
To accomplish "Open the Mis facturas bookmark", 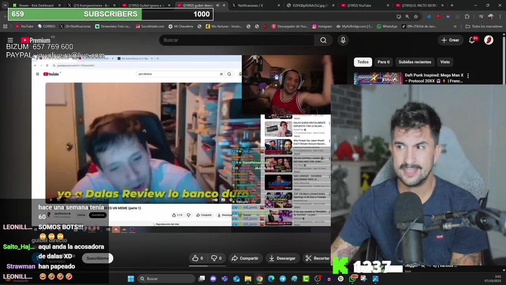I will (x=224, y=27).
